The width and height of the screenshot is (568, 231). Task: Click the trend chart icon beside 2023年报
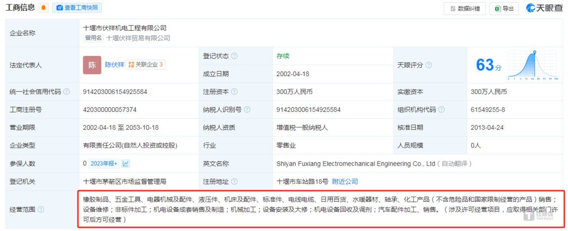(x=126, y=163)
